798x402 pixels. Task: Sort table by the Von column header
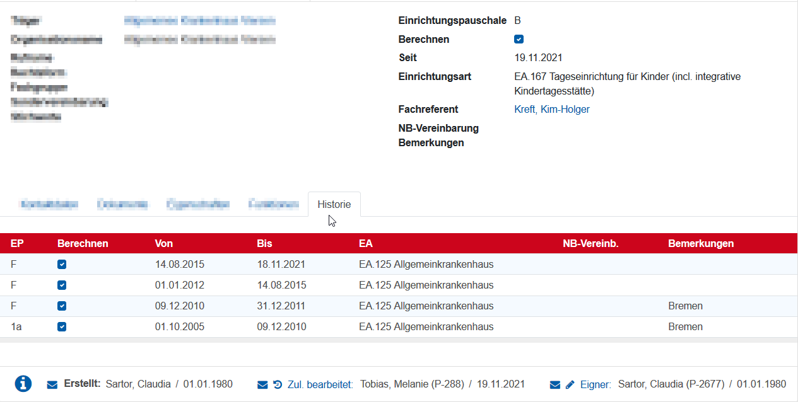pos(164,244)
